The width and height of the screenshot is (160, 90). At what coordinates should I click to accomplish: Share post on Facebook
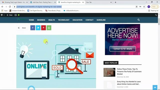pyautogui.click(x=33, y=28)
